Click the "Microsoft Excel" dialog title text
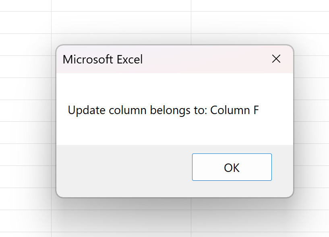 [103, 59]
